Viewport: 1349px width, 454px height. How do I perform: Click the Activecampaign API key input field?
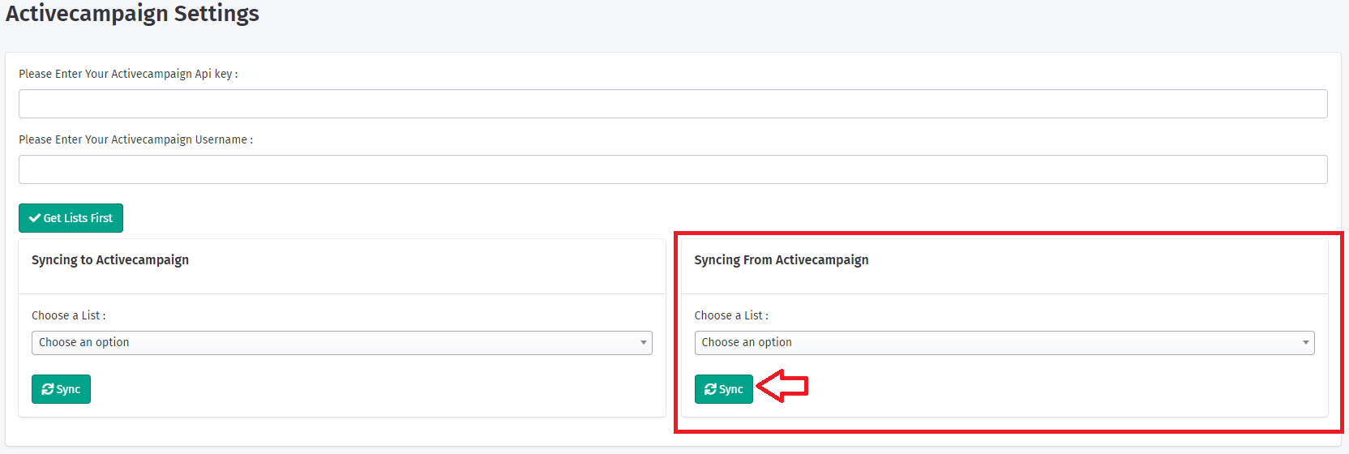[x=673, y=104]
